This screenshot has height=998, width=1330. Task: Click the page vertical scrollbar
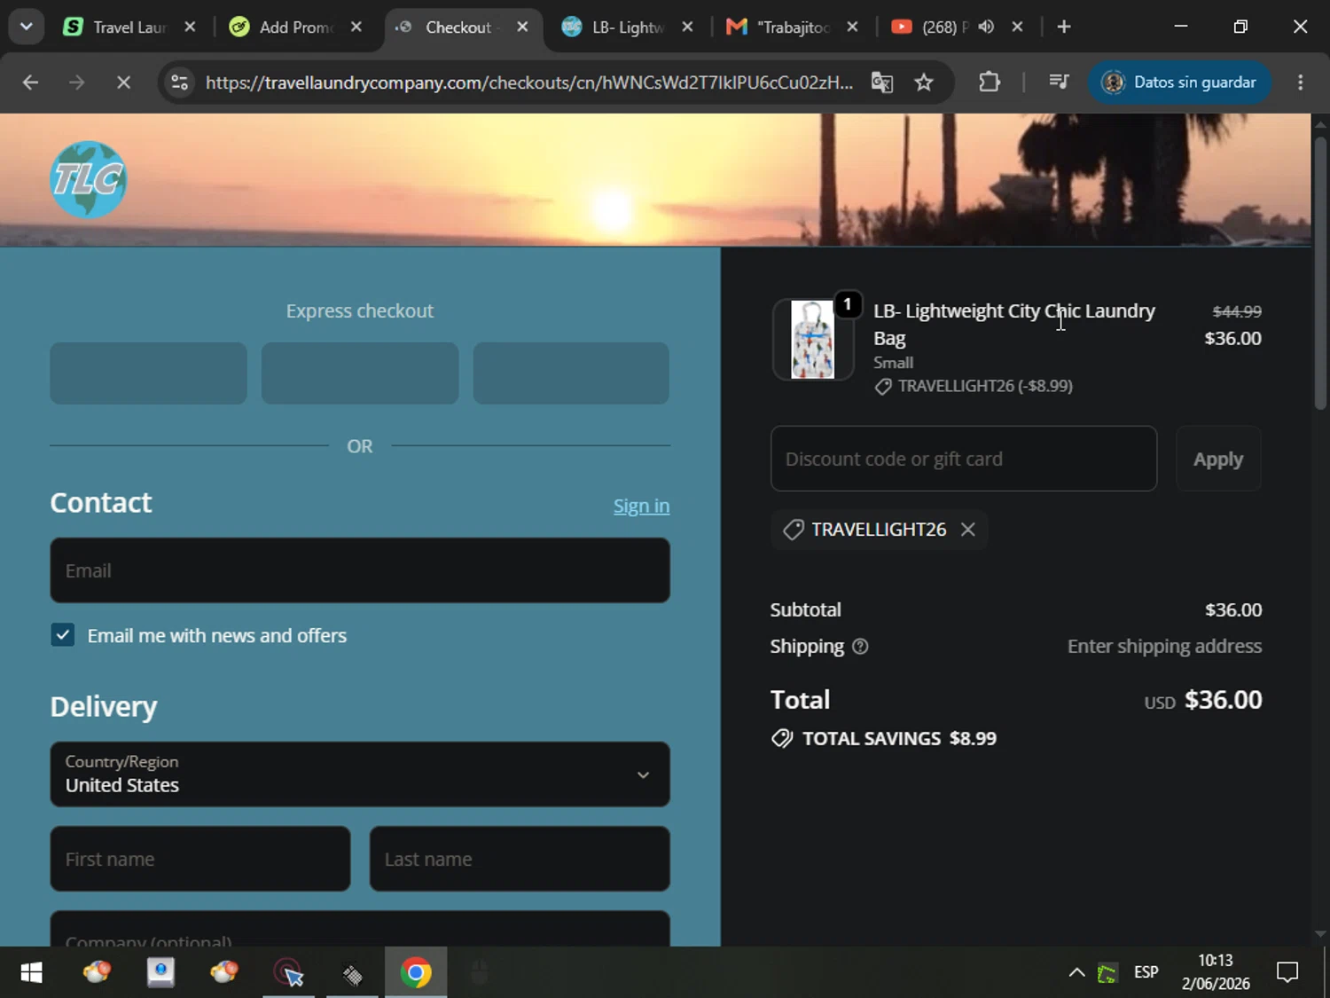coord(1320,273)
